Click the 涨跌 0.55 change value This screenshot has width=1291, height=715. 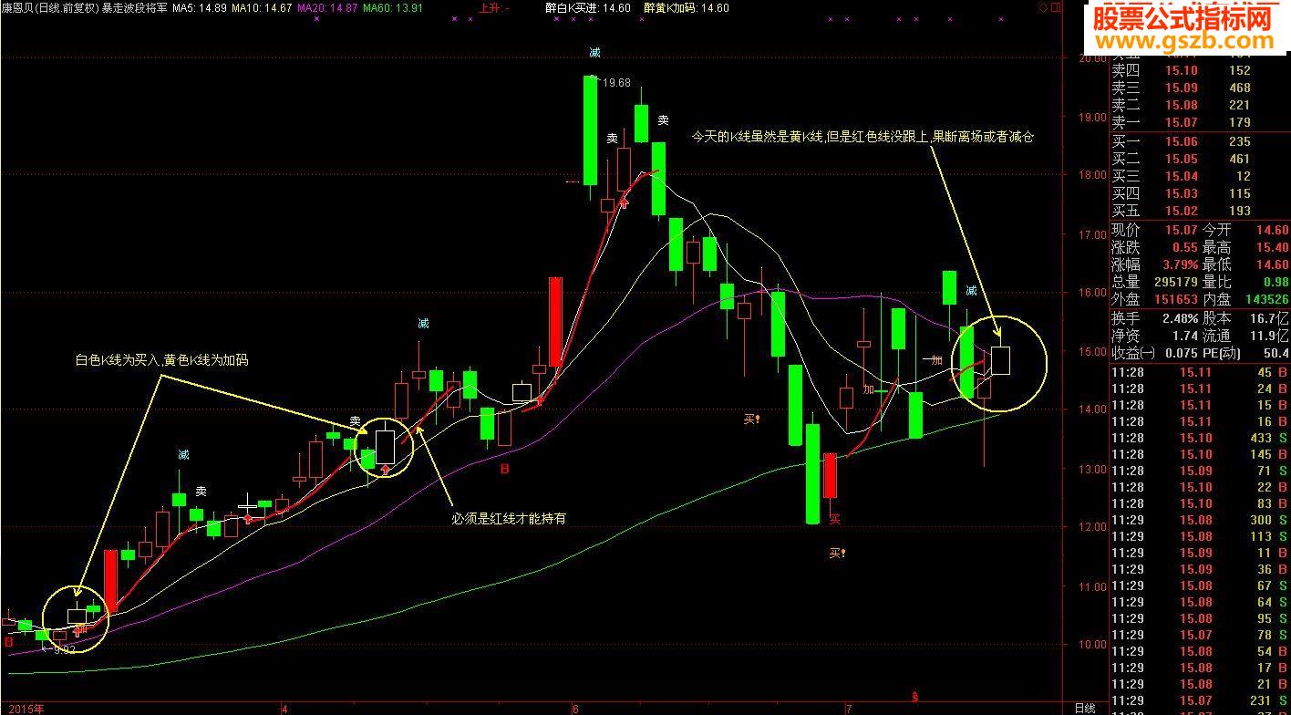pos(1184,247)
